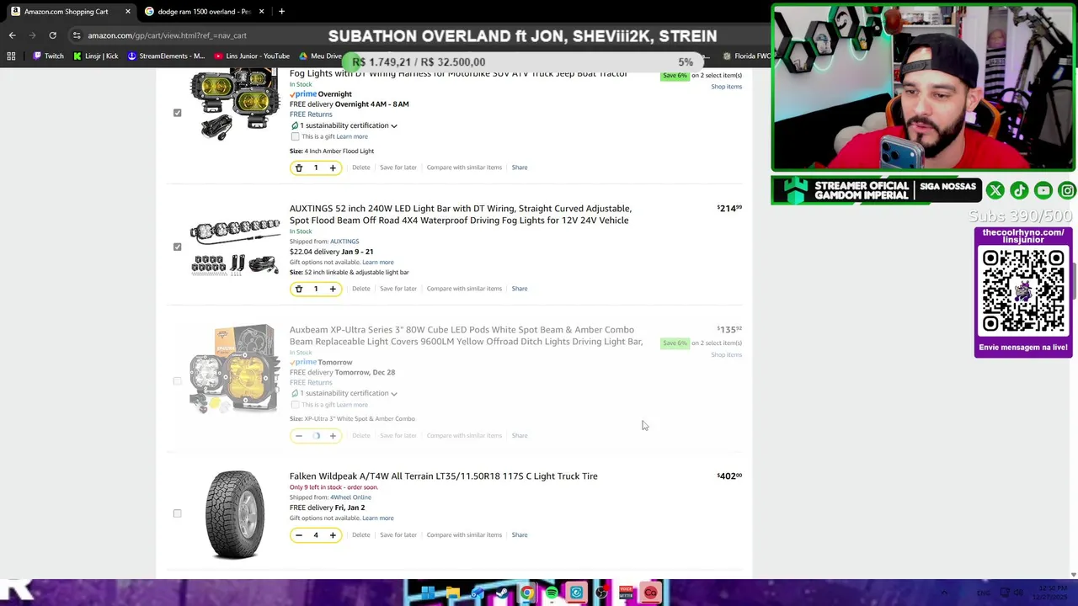Open the Twitch bookmark
Image resolution: width=1078 pixels, height=606 pixels.
tap(48, 56)
